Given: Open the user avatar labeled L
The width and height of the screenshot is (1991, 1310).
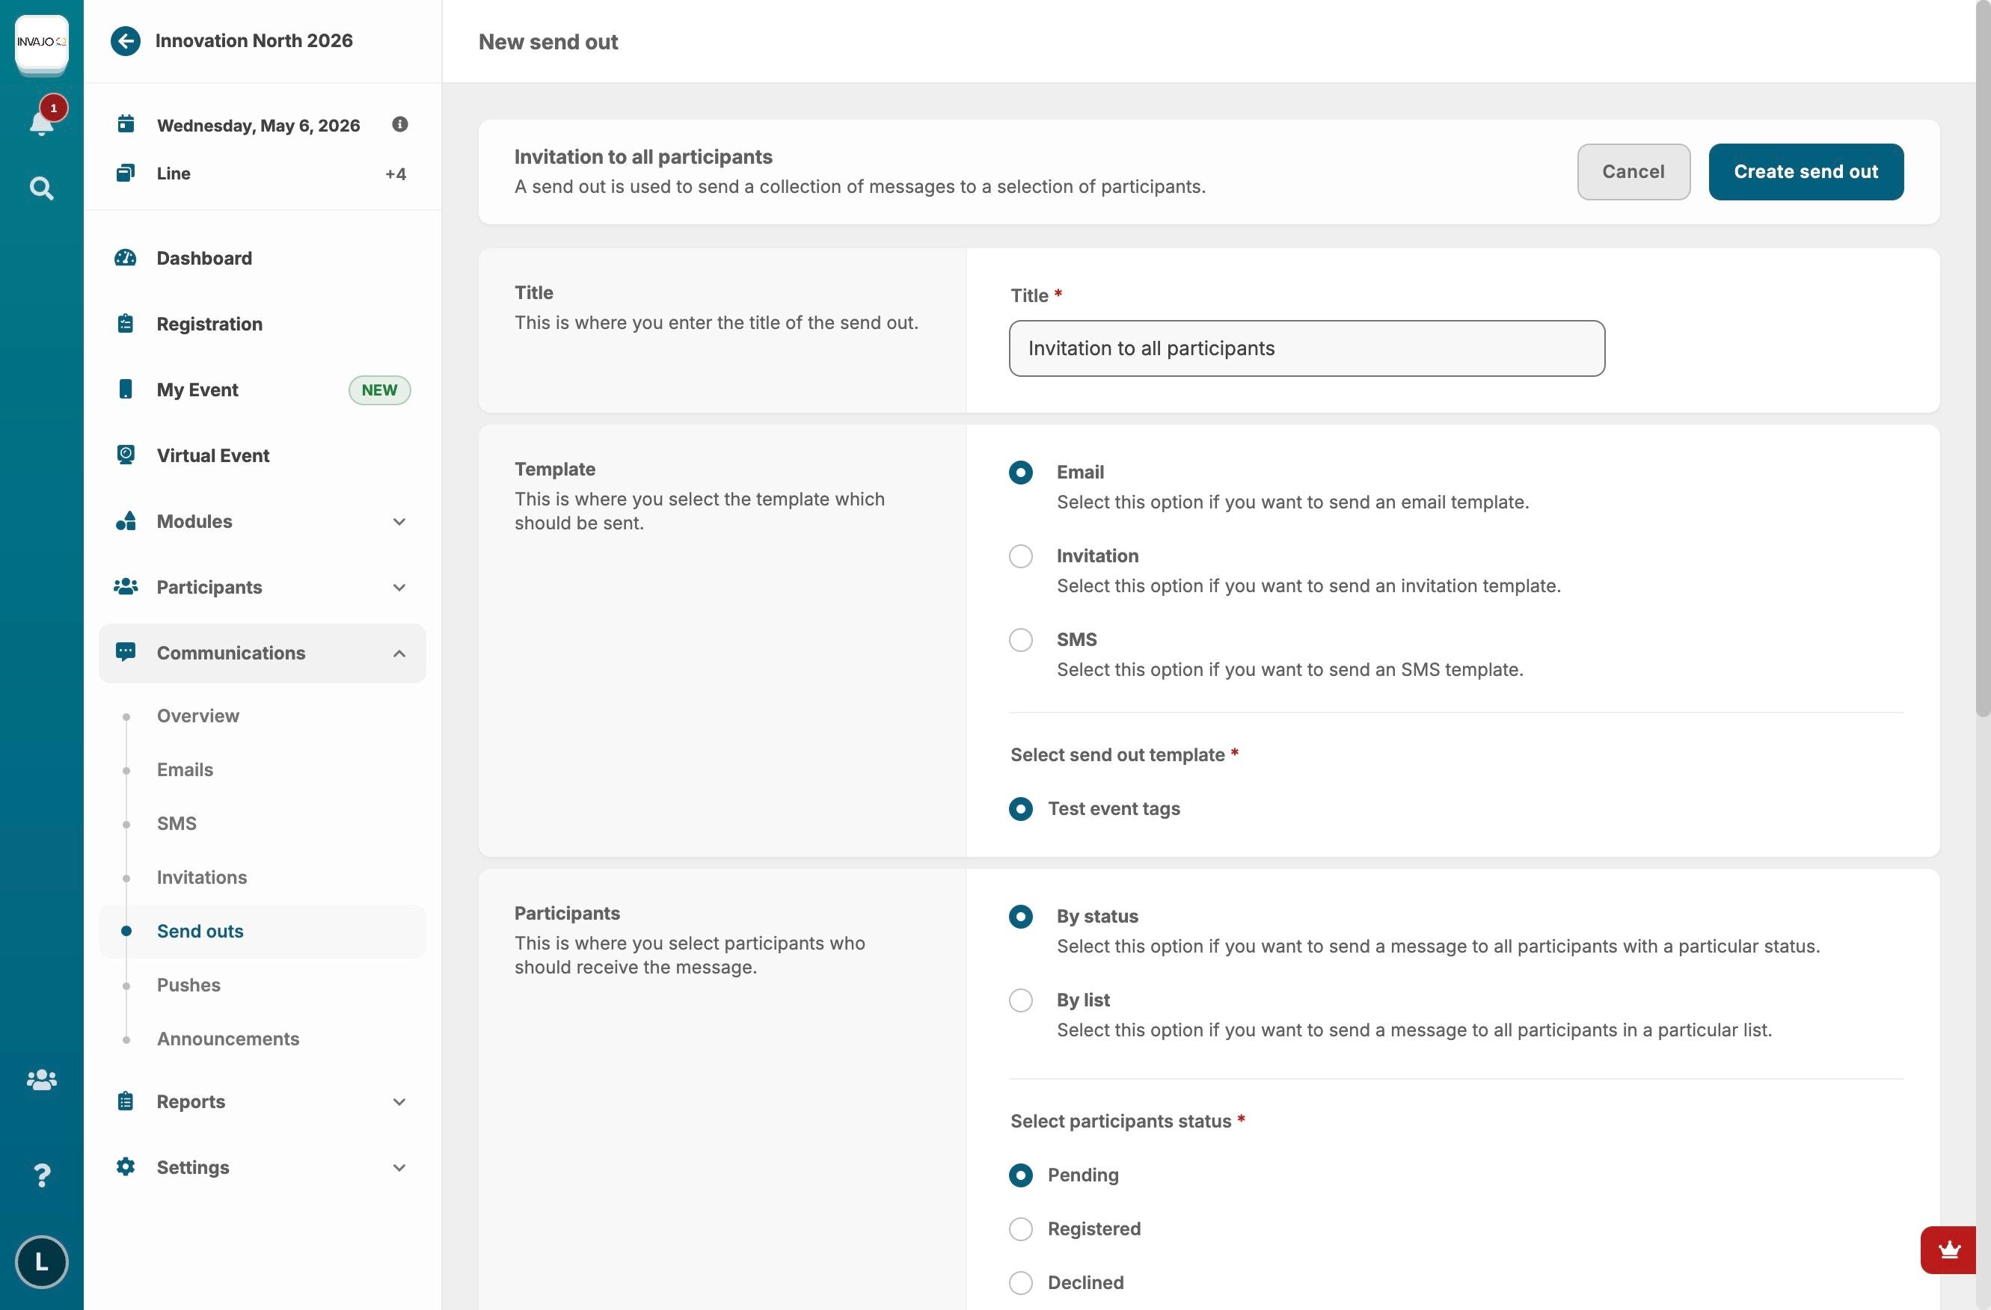Looking at the screenshot, I should (x=41, y=1261).
